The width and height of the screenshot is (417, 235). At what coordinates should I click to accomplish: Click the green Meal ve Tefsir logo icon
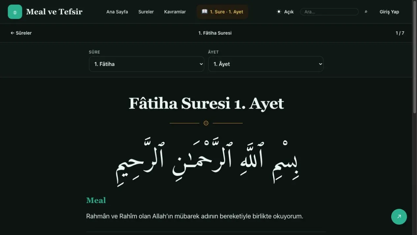pyautogui.click(x=15, y=12)
